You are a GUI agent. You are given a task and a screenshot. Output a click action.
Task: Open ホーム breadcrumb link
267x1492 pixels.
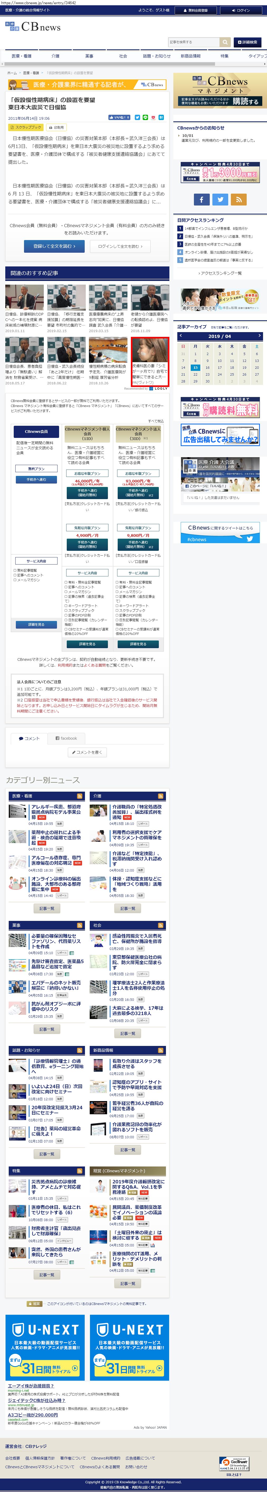[12, 73]
